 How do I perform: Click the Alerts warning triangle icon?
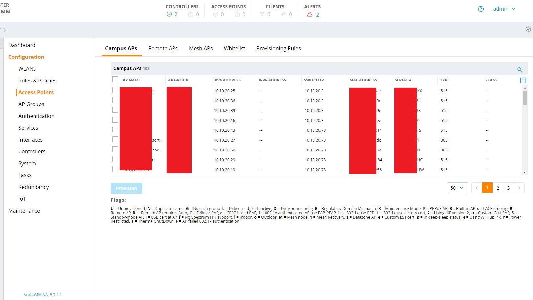(x=309, y=14)
